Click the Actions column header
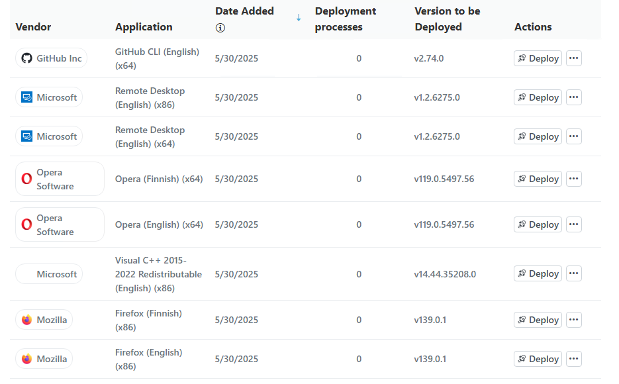This screenshot has width=619, height=384. coord(533,27)
